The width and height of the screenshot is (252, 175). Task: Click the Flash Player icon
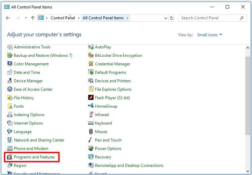(x=91, y=98)
